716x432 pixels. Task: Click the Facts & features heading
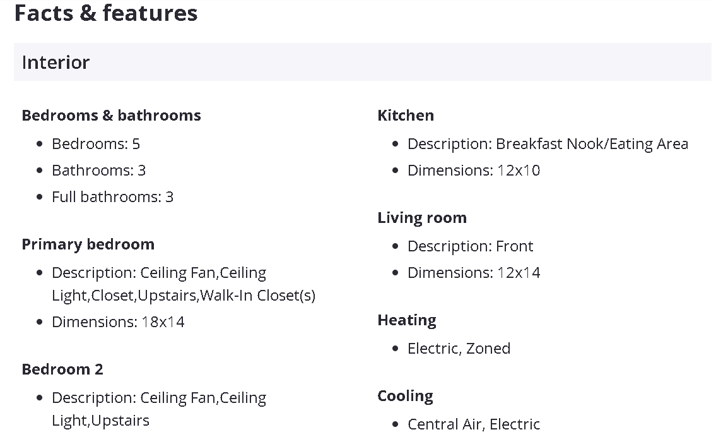click(x=106, y=13)
